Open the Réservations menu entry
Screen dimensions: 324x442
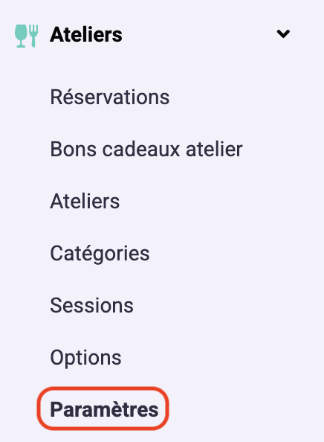click(x=110, y=97)
